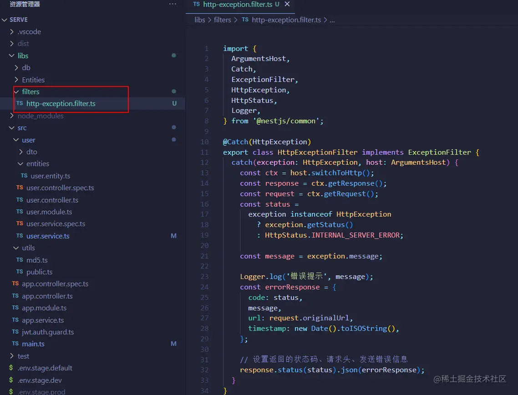The height and width of the screenshot is (395, 518).
Task: Click the HttpExceptionFilter class name
Action: tap(317, 152)
